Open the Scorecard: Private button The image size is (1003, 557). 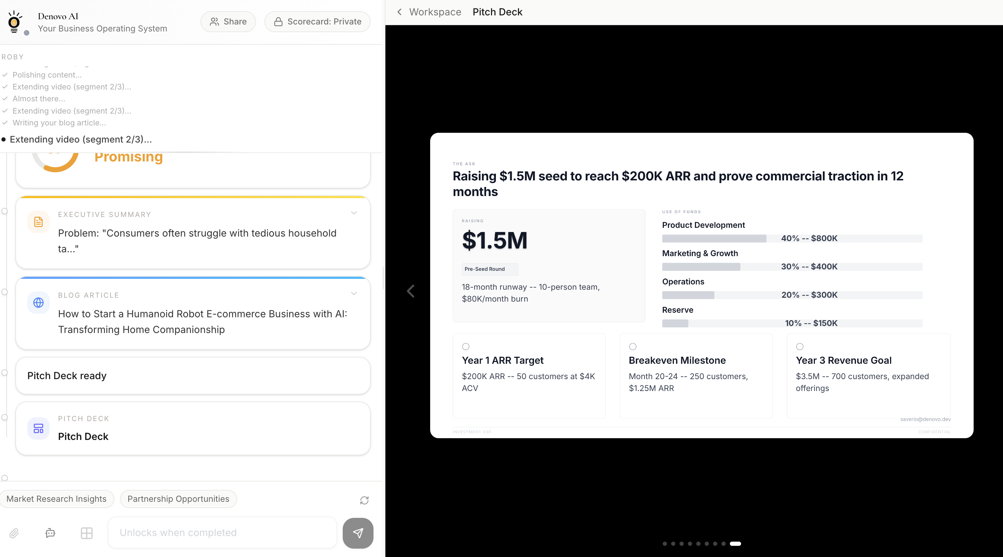(x=317, y=21)
